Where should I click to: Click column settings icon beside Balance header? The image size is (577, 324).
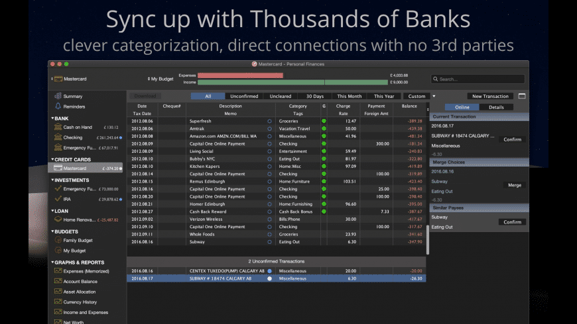point(428,109)
